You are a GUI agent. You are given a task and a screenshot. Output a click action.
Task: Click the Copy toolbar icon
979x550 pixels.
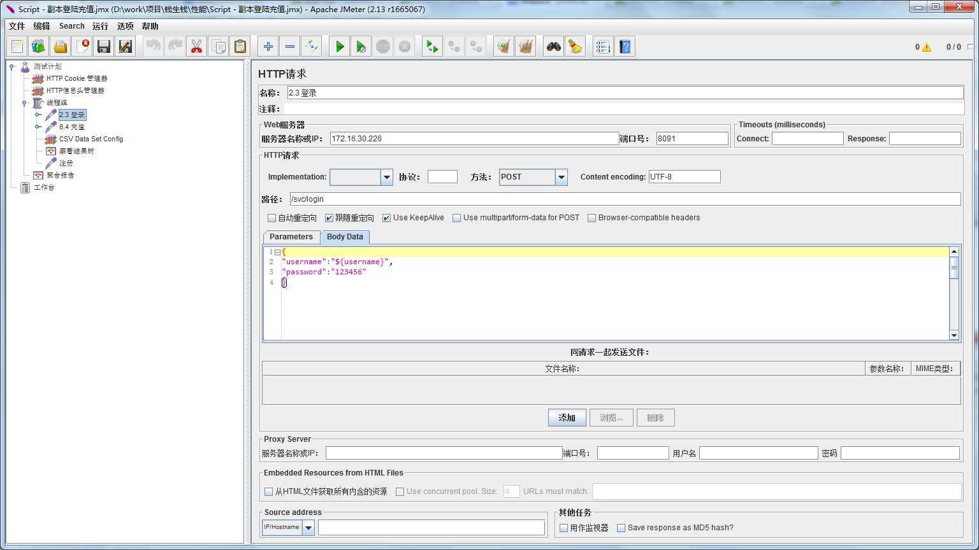(x=218, y=46)
